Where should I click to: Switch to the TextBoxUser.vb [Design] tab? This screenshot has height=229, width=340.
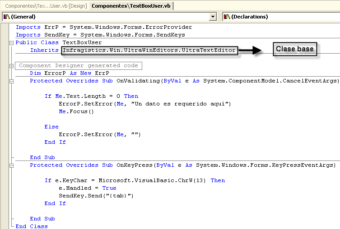point(46,6)
